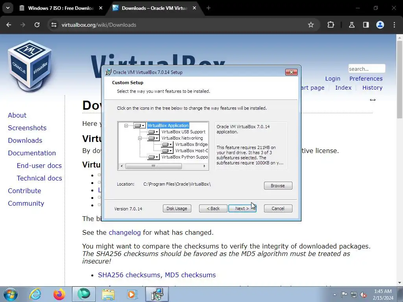The width and height of the screenshot is (403, 302).
Task: Select VirtualBox Application in the feature tree
Action: pos(168,125)
